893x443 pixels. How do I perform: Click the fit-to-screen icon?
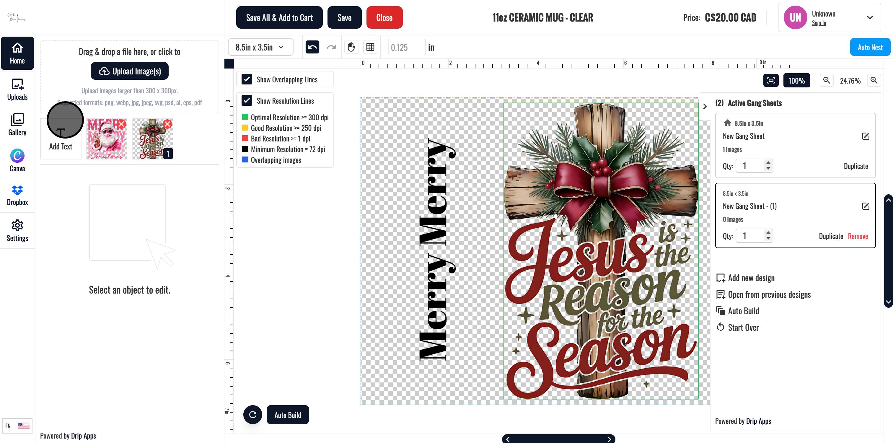(771, 80)
